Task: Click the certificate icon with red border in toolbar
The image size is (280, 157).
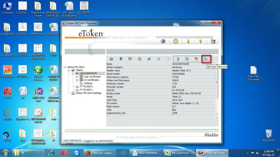Action: tap(130, 59)
